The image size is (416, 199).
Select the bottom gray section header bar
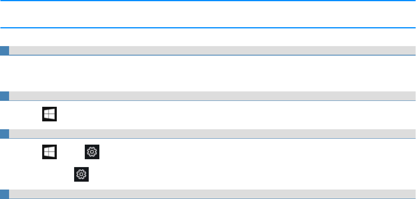coord(212,194)
